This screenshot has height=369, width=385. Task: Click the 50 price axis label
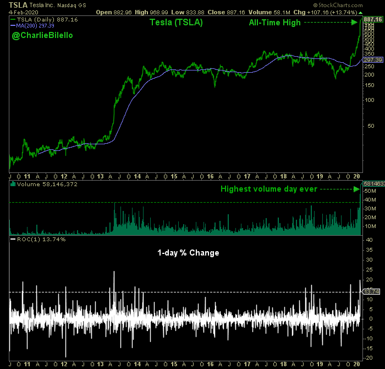[x=371, y=126]
